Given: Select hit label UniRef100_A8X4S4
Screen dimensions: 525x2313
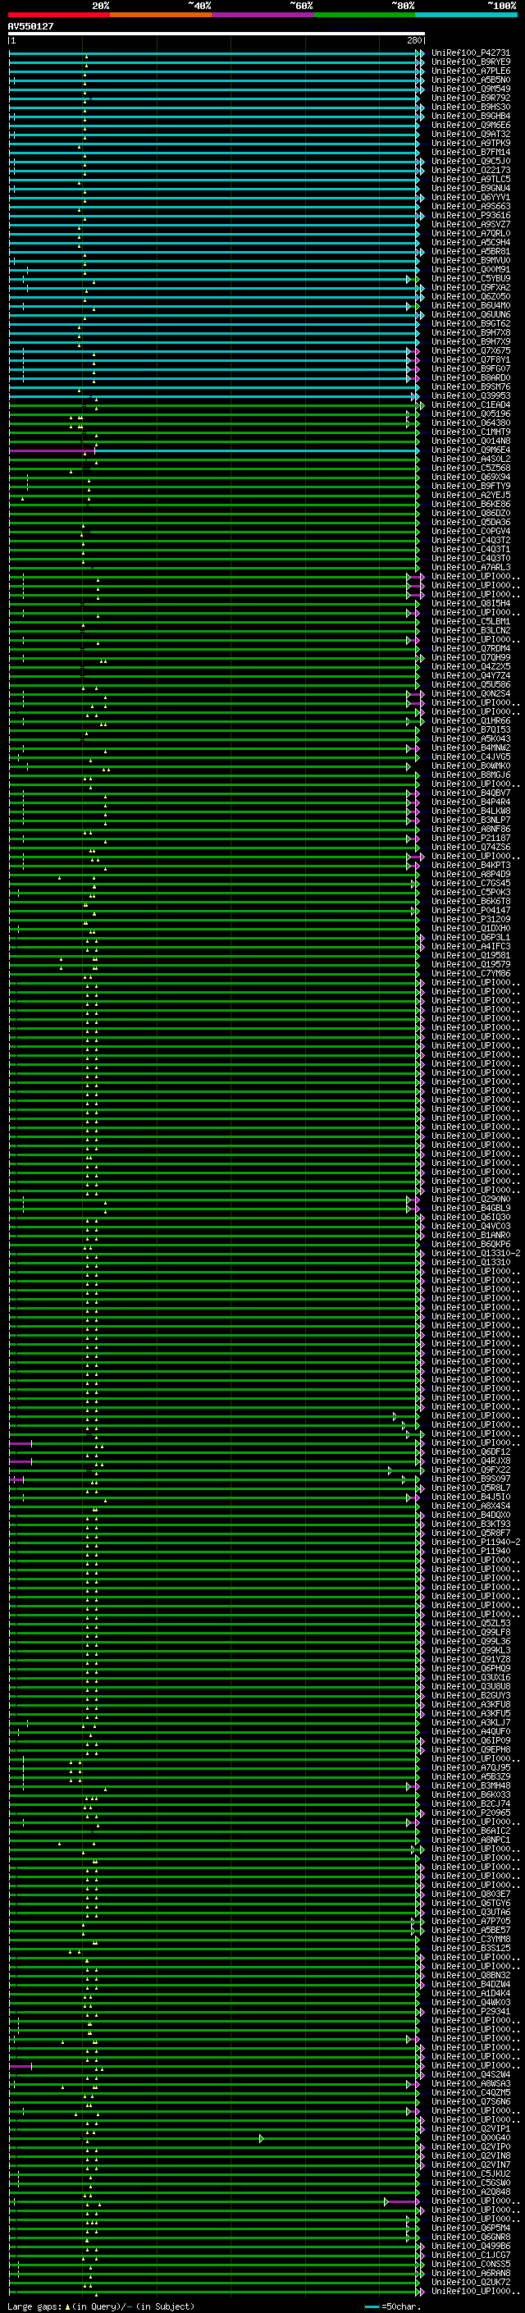Looking at the screenshot, I should [470, 1506].
